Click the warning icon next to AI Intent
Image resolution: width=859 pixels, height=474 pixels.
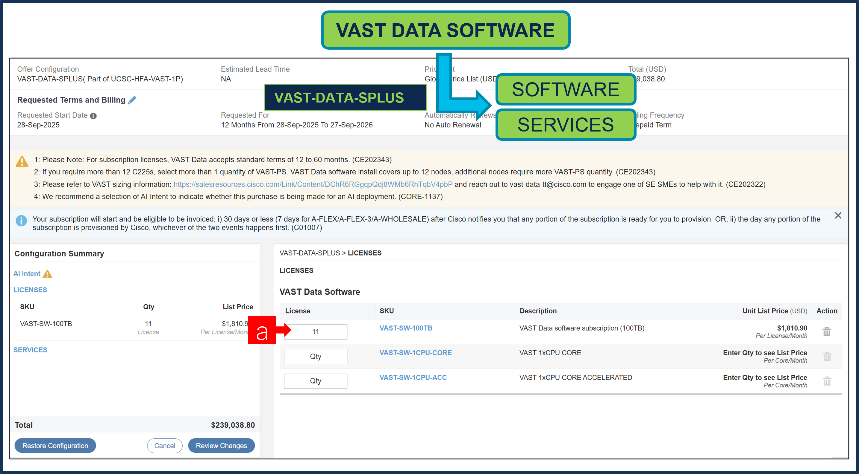coord(48,274)
